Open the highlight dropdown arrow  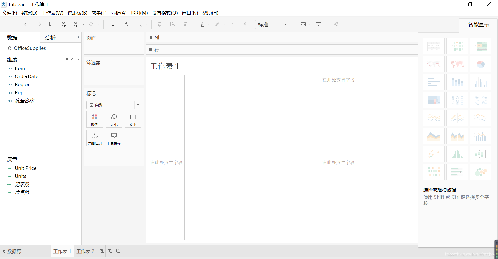[x=209, y=24]
